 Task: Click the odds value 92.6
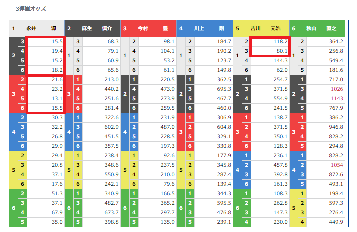(x=169, y=155)
